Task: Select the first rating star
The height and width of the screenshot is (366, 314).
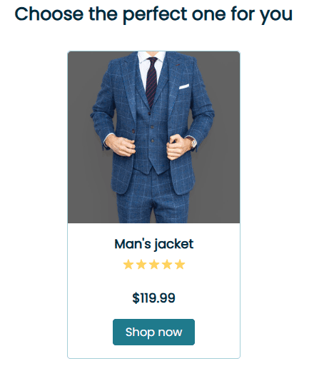Action: pyautogui.click(x=128, y=265)
